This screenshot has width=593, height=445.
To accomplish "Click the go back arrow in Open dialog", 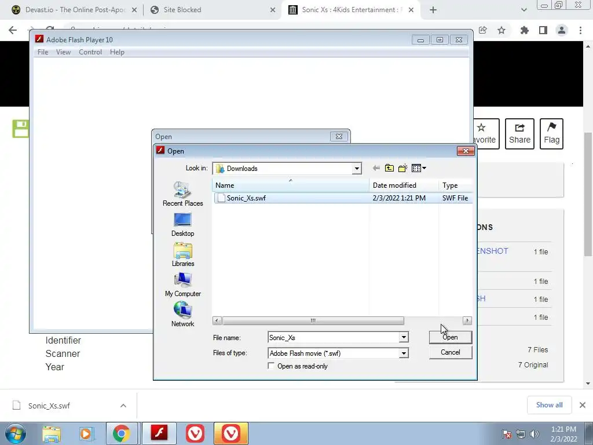I will tap(376, 168).
